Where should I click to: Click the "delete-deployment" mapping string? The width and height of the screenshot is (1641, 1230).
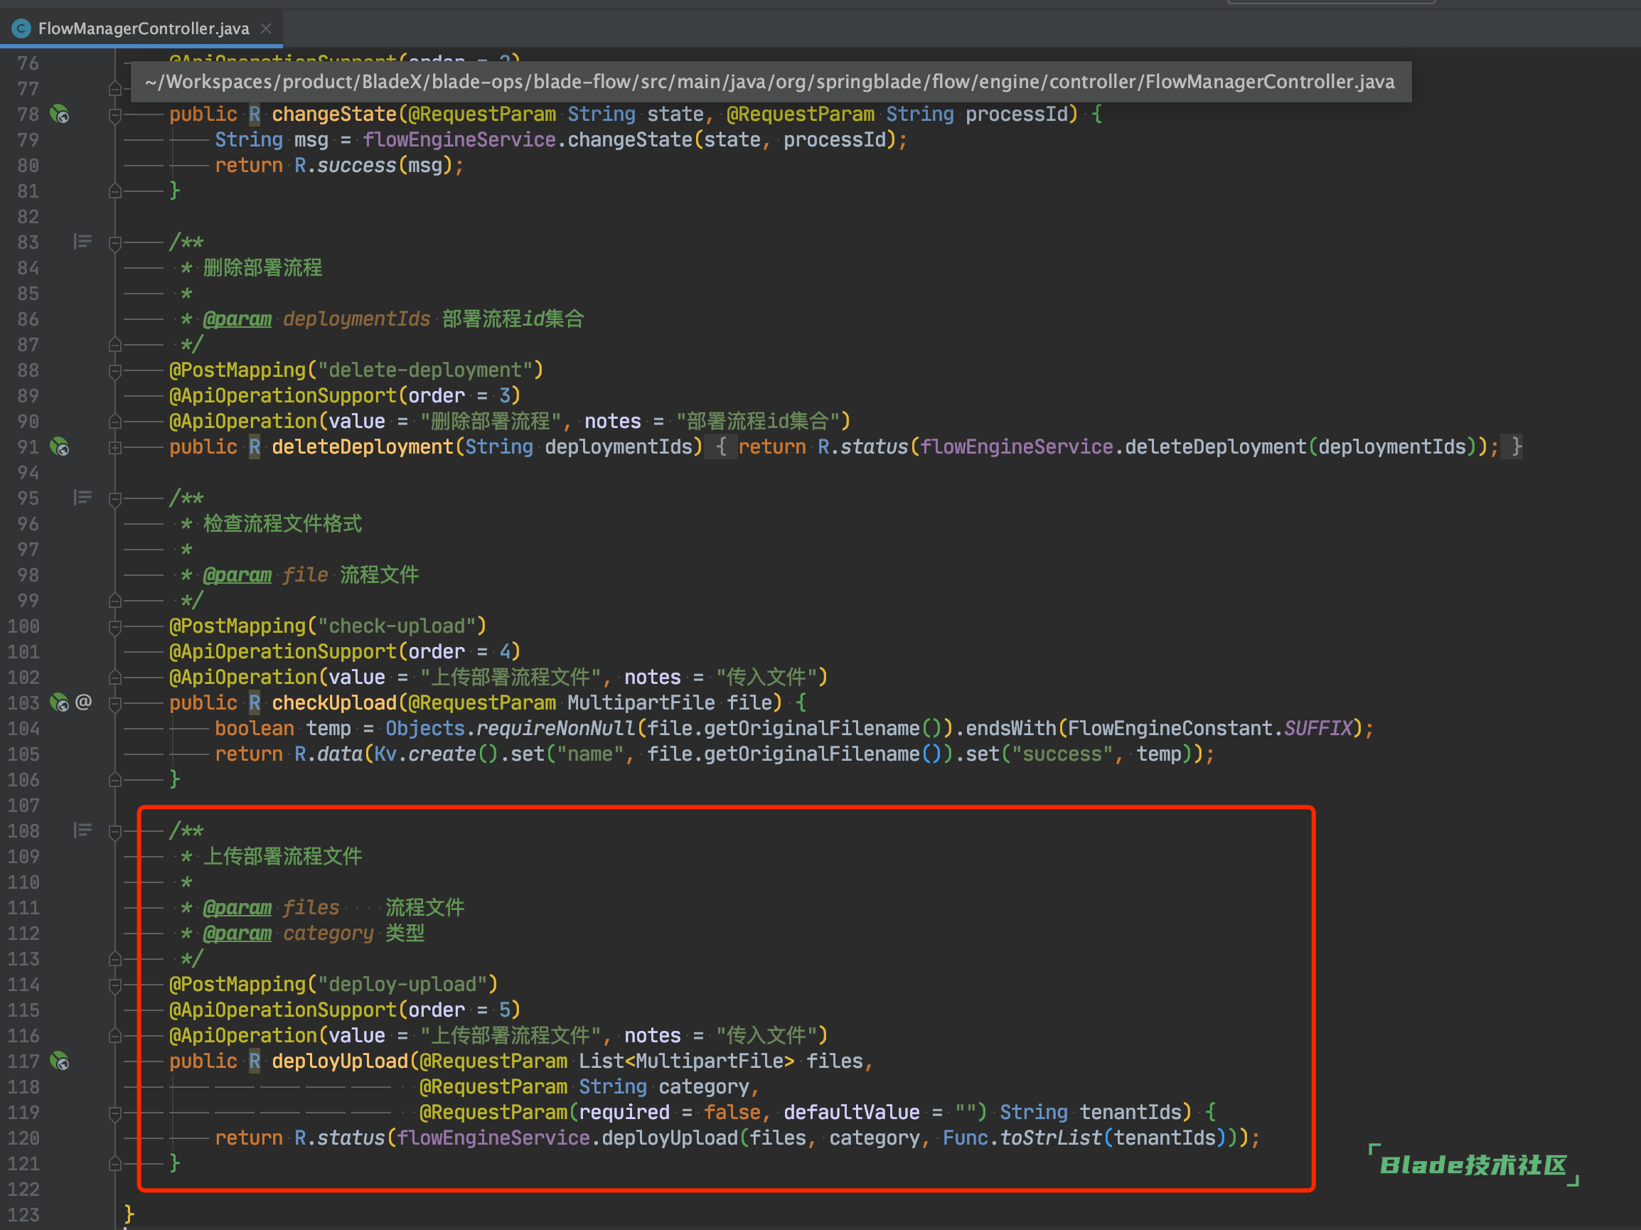[x=425, y=370]
